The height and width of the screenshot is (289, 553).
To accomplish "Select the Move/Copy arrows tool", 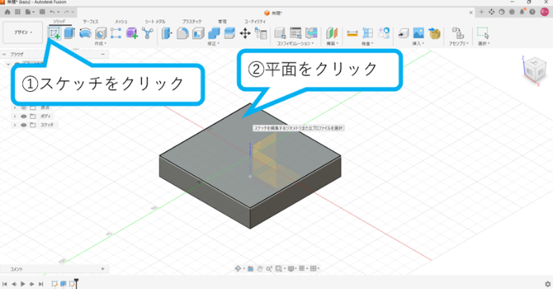I will [x=245, y=33].
